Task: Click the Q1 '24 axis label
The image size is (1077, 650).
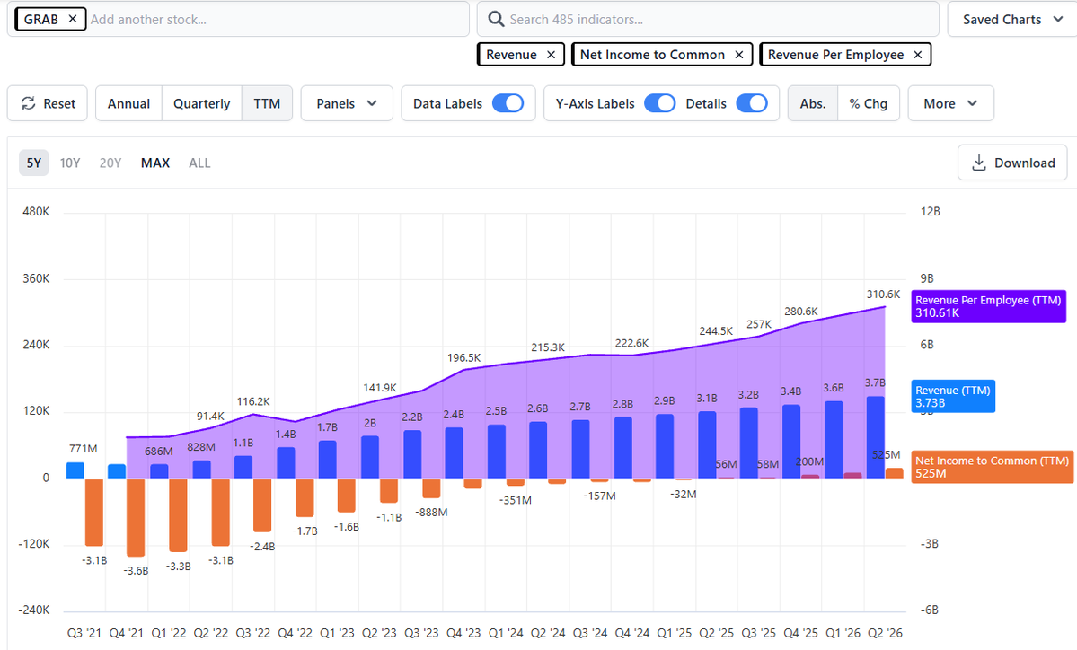Action: [506, 633]
